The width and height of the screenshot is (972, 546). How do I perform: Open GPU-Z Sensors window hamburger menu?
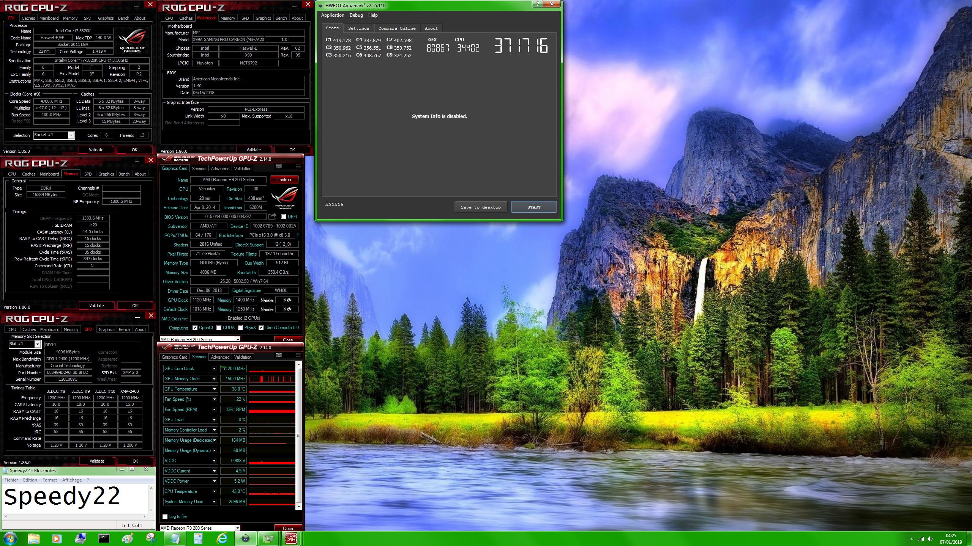tap(298, 355)
